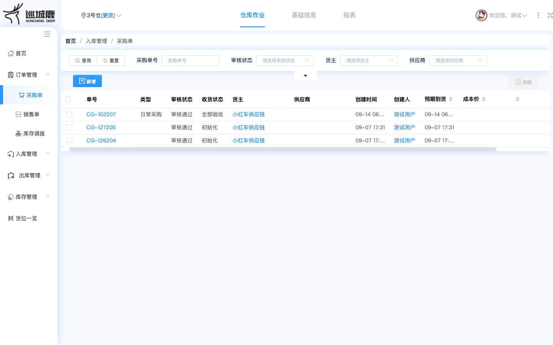Image resolution: width=553 pixels, height=345 pixels.
Task: Expand more filters with the down triangle
Action: click(306, 76)
